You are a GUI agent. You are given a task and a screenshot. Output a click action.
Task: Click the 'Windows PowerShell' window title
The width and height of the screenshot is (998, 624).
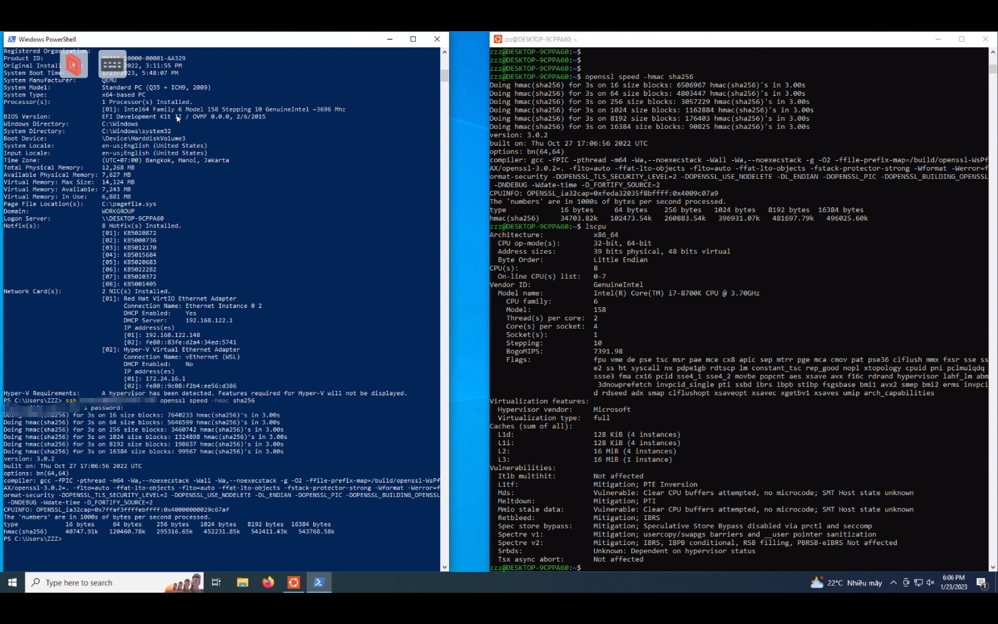point(47,40)
